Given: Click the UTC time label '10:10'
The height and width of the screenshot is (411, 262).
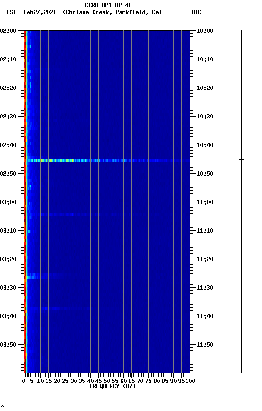Looking at the screenshot, I should click(205, 59).
